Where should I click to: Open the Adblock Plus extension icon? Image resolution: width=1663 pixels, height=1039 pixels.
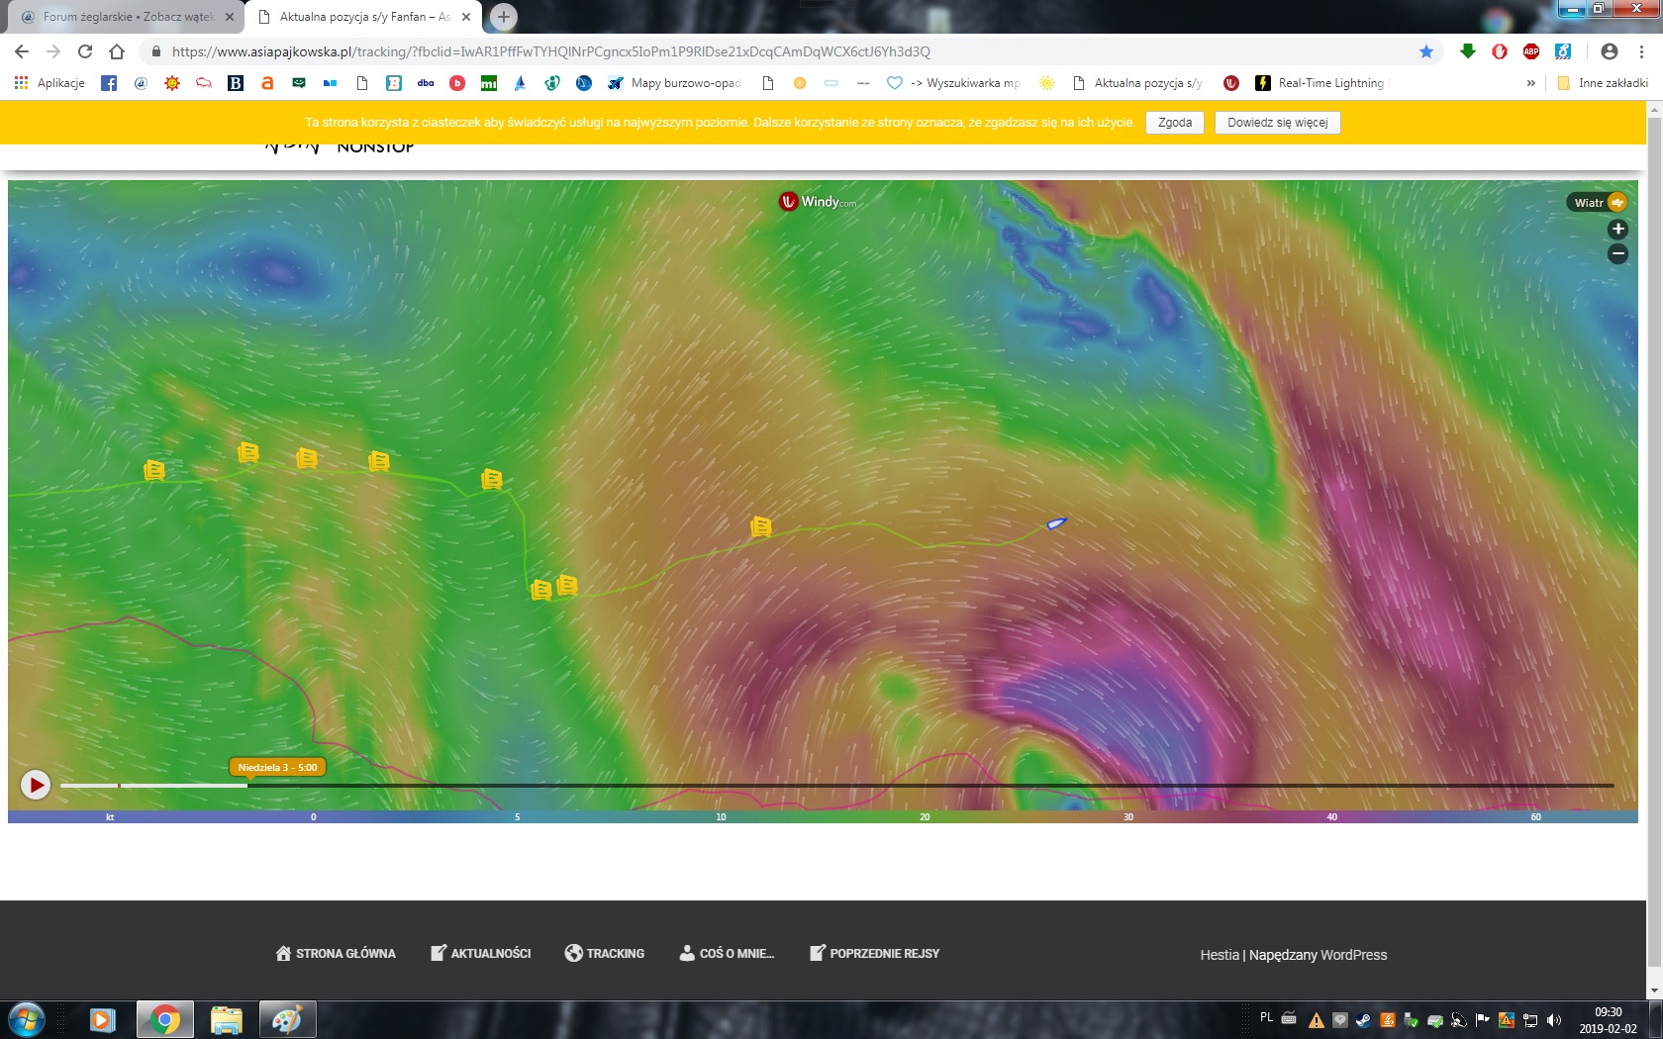point(1531,51)
